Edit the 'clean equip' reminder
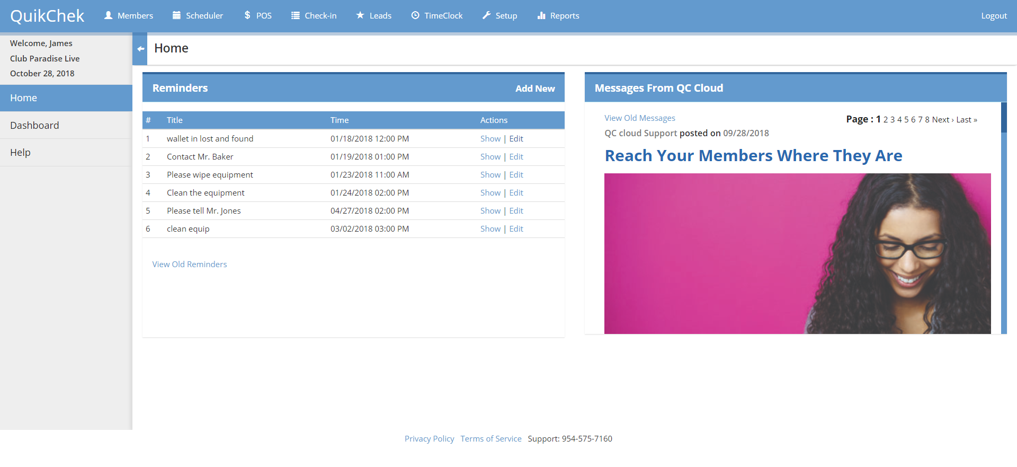 pyautogui.click(x=516, y=229)
